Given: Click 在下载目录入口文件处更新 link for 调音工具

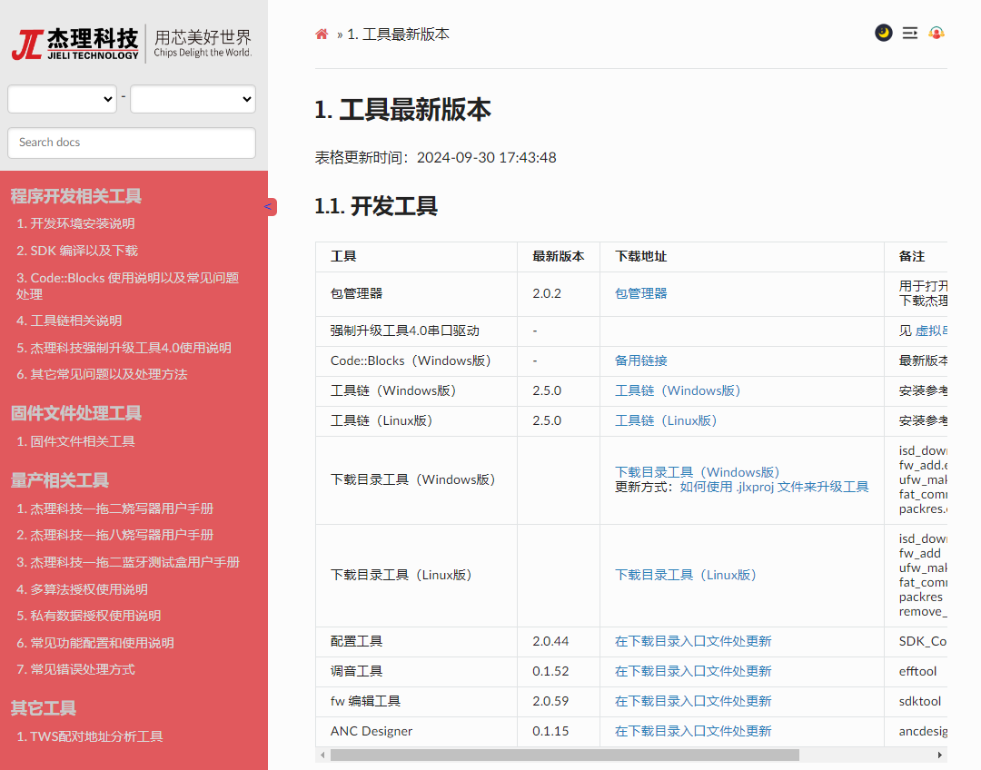Looking at the screenshot, I should [x=693, y=671].
